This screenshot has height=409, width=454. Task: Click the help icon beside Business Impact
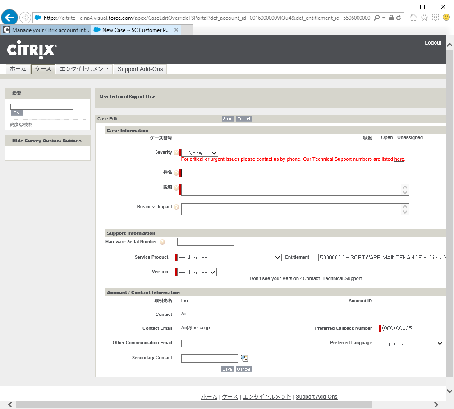pyautogui.click(x=176, y=207)
